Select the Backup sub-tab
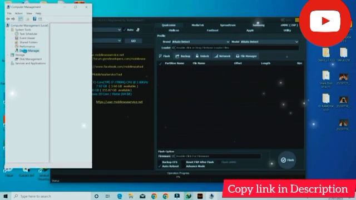 [x=183, y=56]
